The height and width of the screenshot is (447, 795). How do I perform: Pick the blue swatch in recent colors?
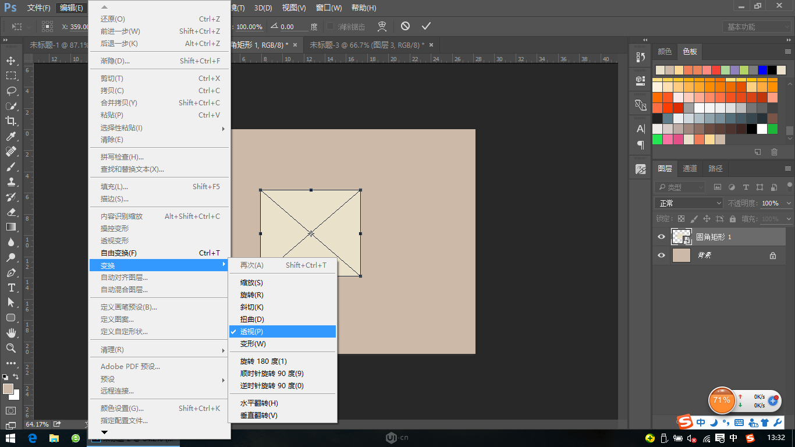tap(762, 70)
